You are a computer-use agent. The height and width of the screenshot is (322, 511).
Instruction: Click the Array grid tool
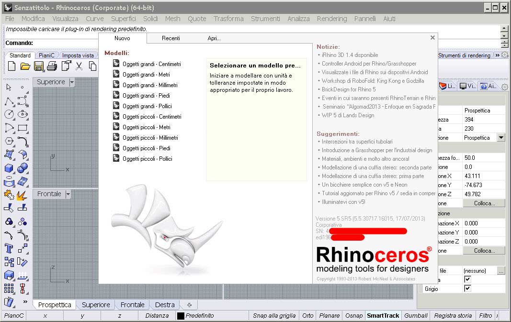tap(9, 289)
